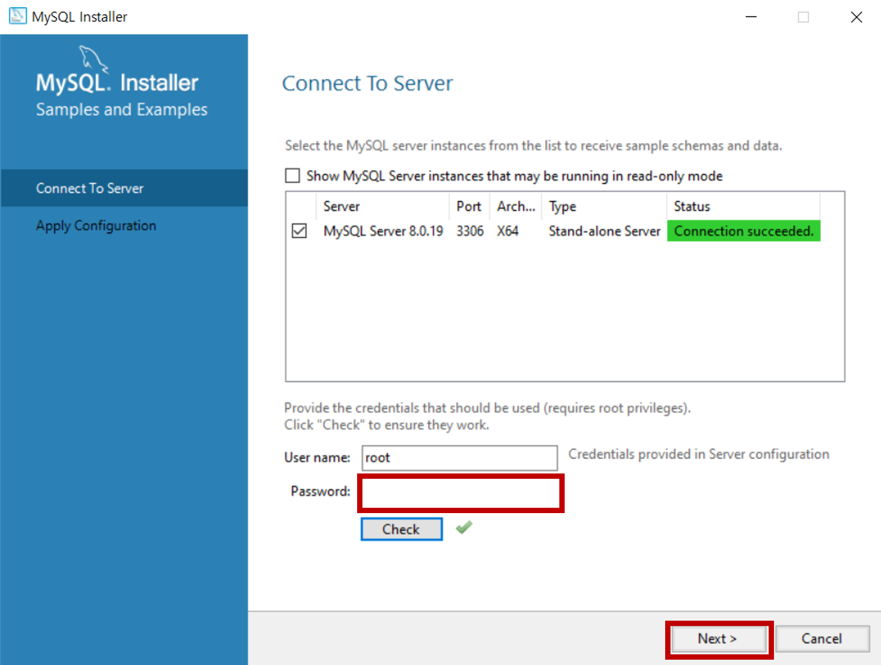
Task: Click the 'Connect To Server' page heading
Action: [367, 83]
